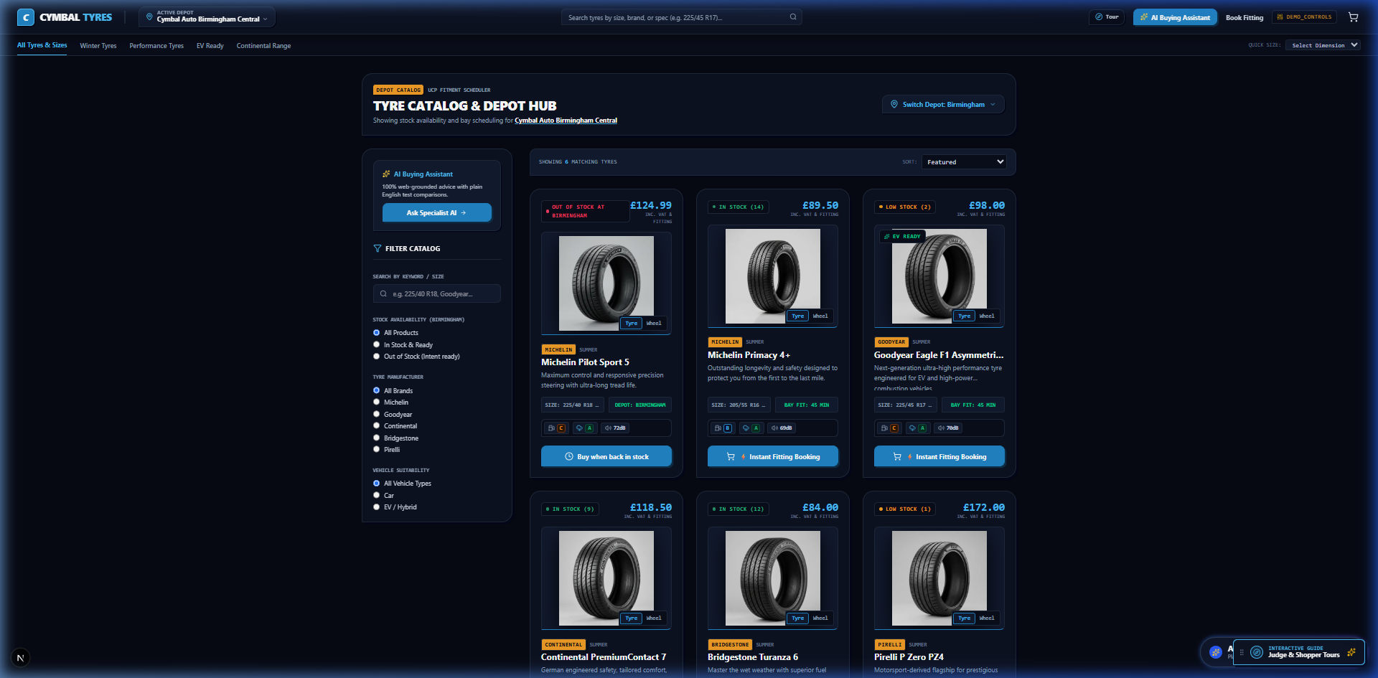1378x678 pixels.
Task: Open the Sort Featured dropdown
Action: [x=964, y=162]
